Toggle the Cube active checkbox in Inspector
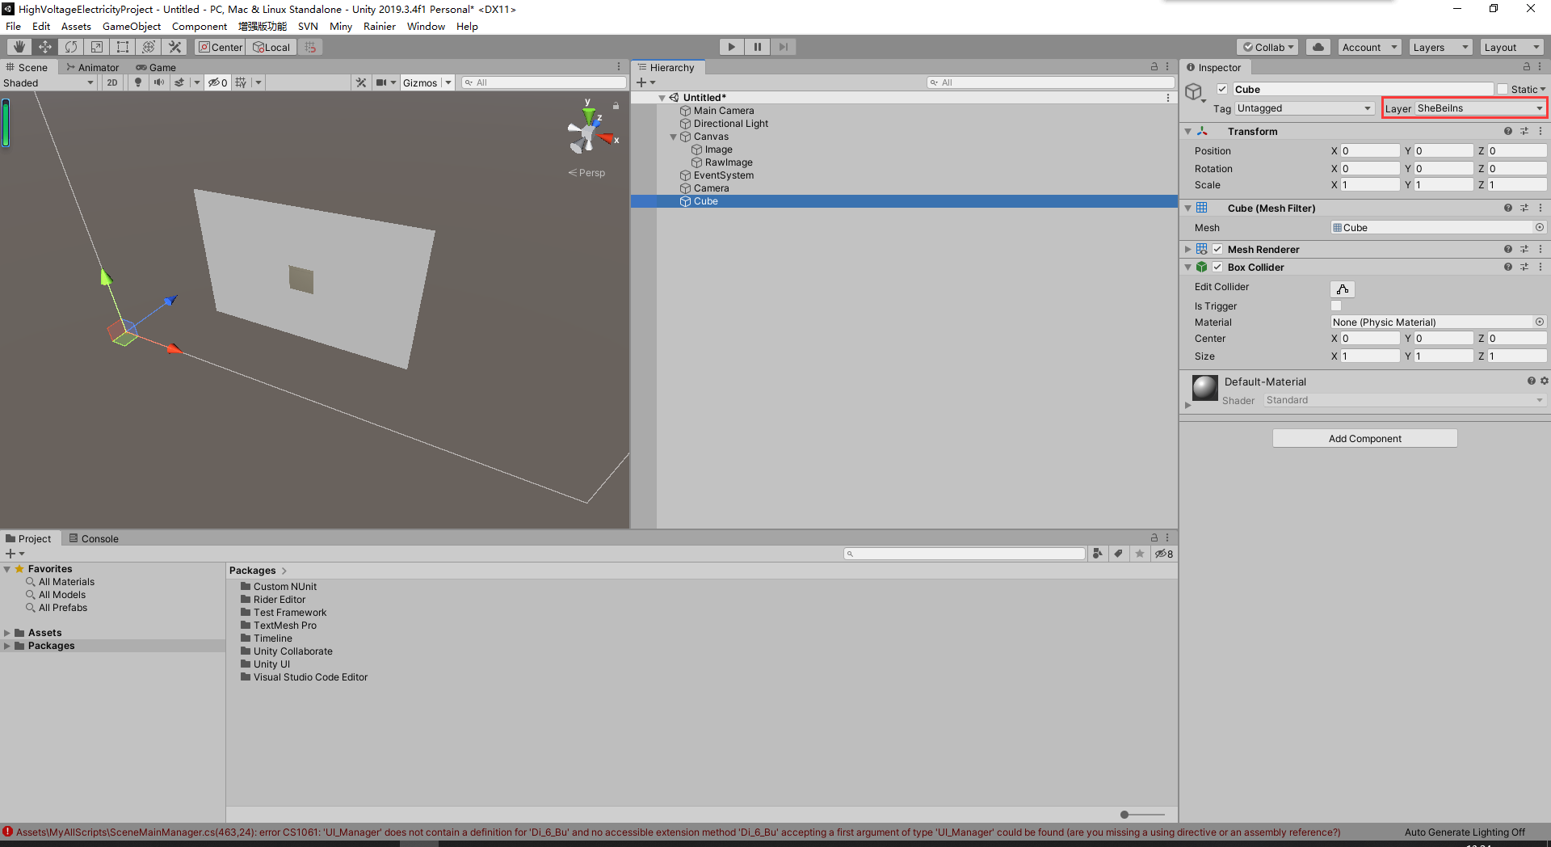This screenshot has height=847, width=1551. (1222, 89)
